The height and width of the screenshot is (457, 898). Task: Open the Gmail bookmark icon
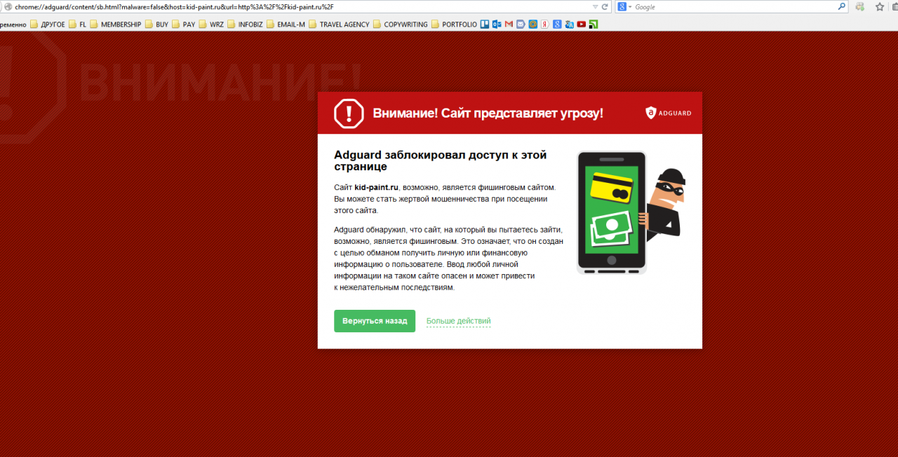click(x=509, y=25)
